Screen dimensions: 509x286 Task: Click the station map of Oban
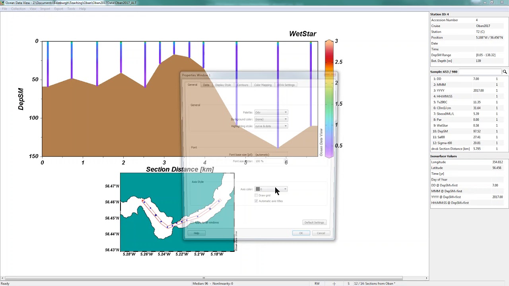click(177, 212)
